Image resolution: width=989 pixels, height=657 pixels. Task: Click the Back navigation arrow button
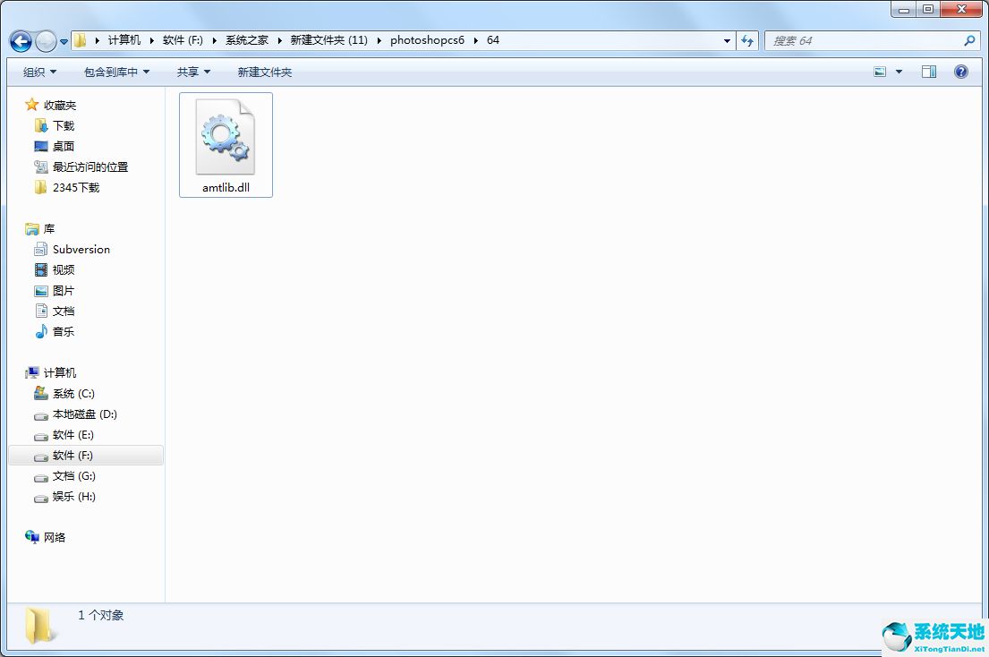21,41
